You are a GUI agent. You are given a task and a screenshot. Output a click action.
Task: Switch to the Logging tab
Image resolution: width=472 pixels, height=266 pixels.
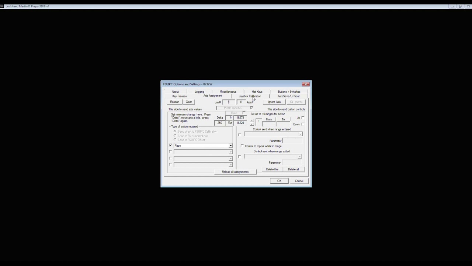point(199,92)
